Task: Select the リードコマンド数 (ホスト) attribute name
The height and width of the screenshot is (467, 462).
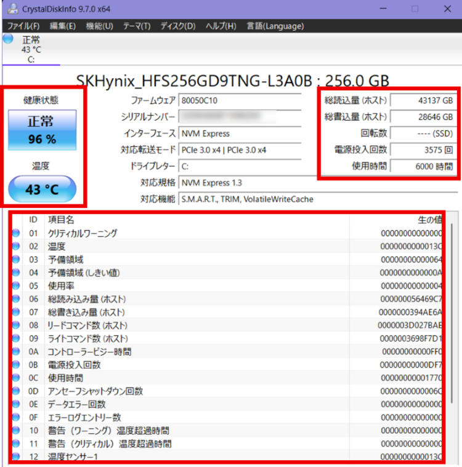Action: (x=87, y=325)
